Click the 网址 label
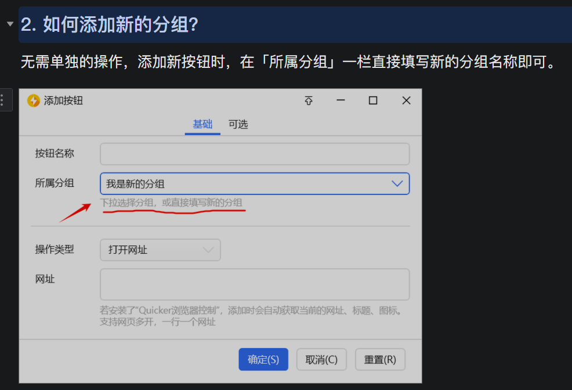This screenshot has height=390, width=572. [x=45, y=280]
